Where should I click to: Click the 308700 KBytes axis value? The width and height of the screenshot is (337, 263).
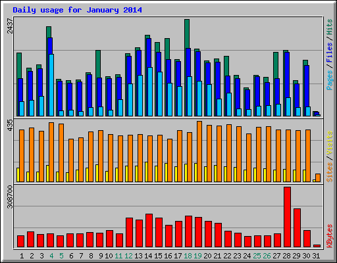pyautogui.click(x=11, y=197)
